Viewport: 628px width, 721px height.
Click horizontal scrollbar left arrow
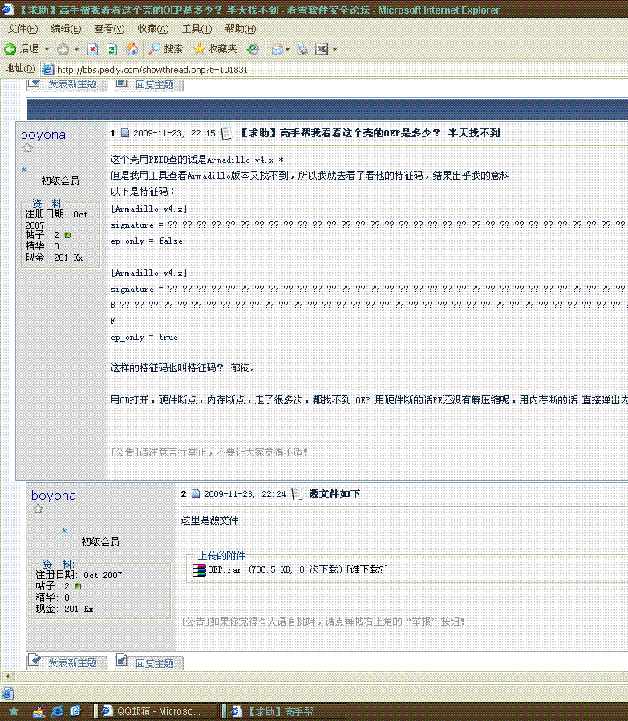7,676
